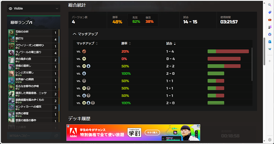Click the blue mana icon in 100% row
The width and height of the screenshot is (274, 144).
(x=84, y=73)
